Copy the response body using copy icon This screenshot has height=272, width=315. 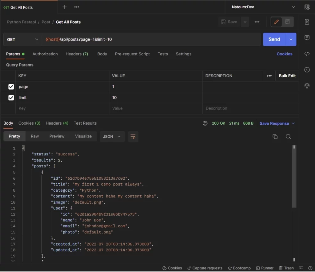275,136
